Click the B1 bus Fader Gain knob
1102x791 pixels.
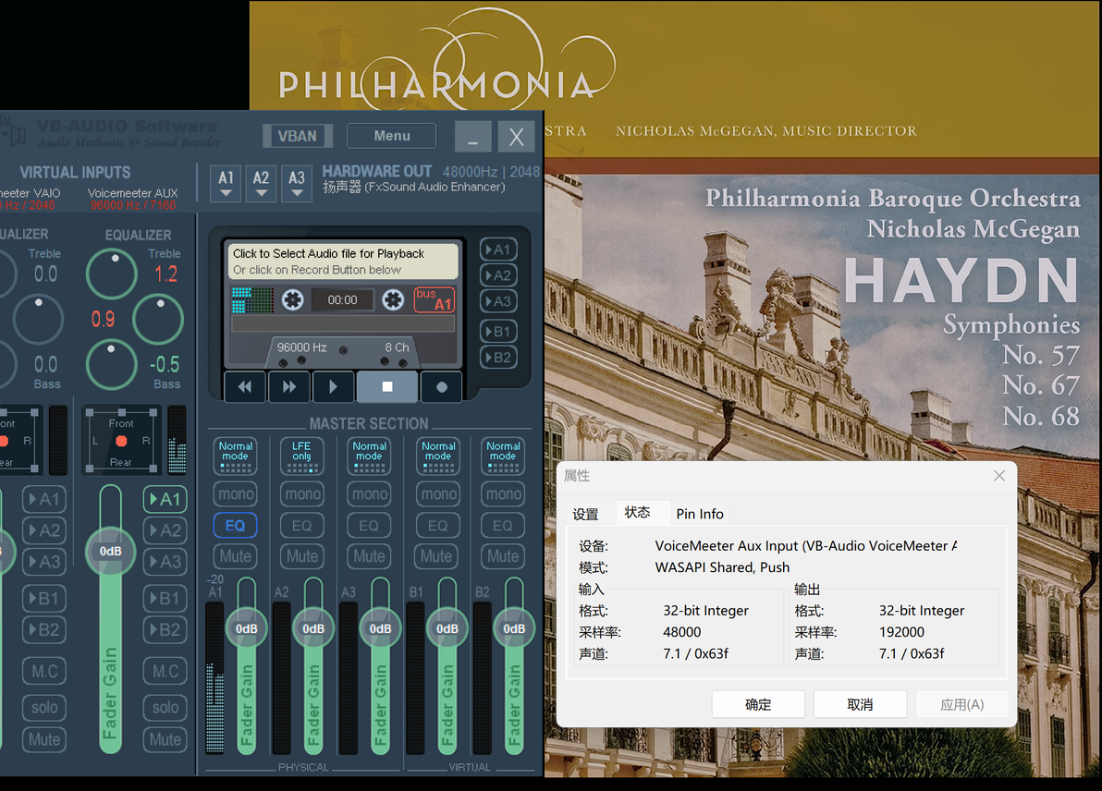coord(447,628)
